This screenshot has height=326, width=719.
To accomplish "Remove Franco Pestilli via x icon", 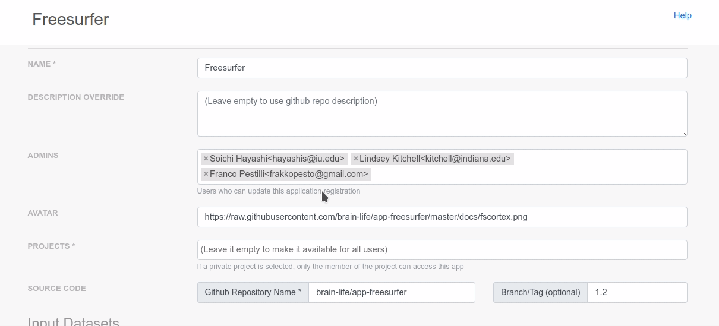I will pos(206,174).
